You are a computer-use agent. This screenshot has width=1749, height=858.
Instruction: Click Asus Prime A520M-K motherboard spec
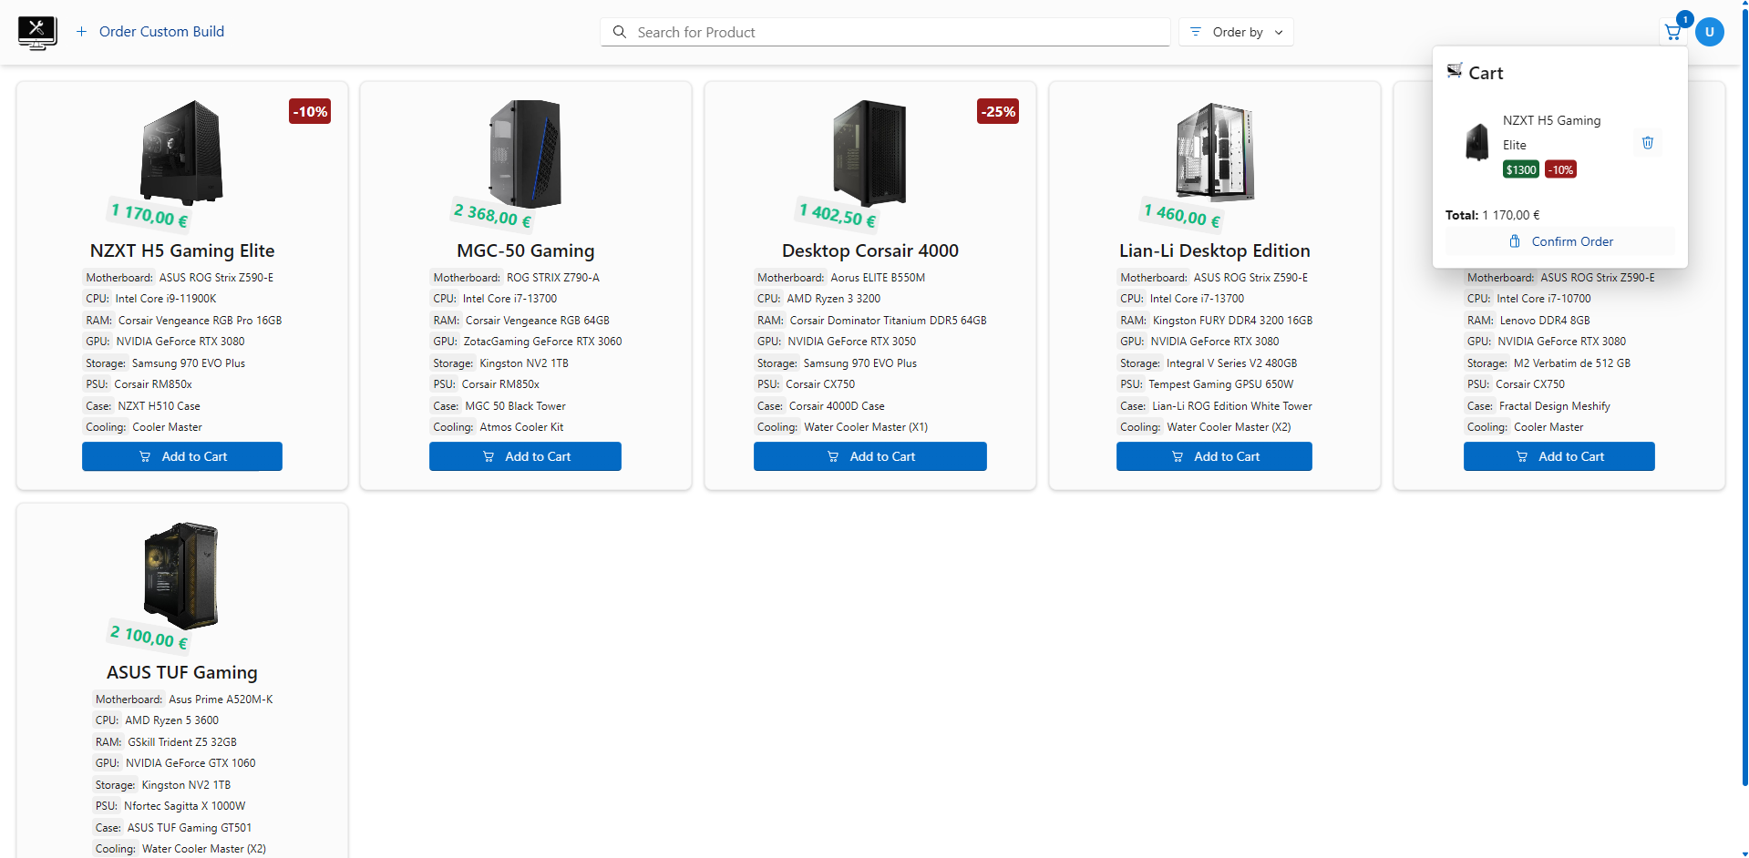221,700
